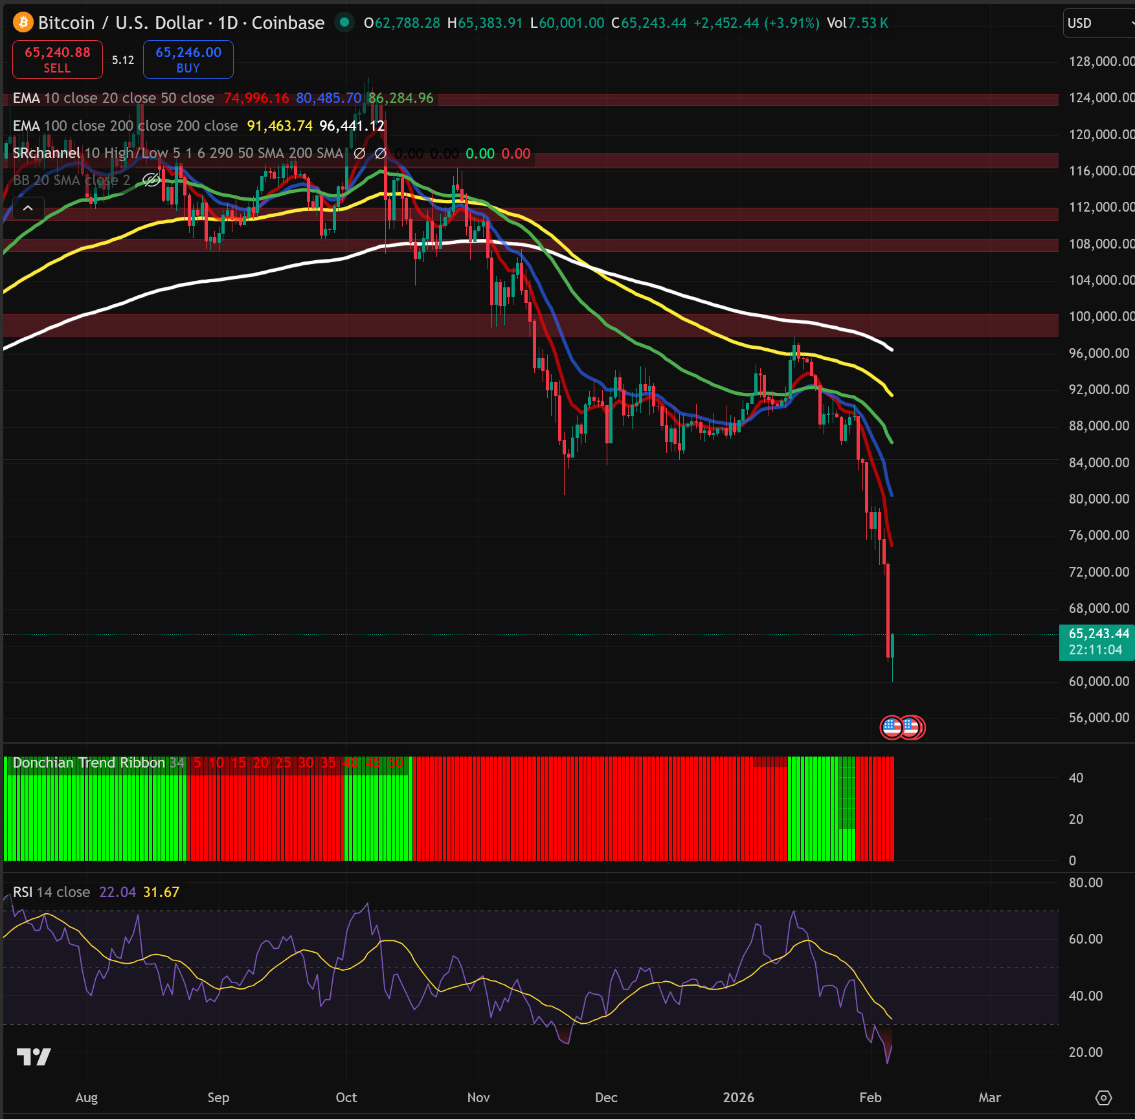Click the Bitcoin logo icon in header
The image size is (1135, 1119).
(x=23, y=23)
